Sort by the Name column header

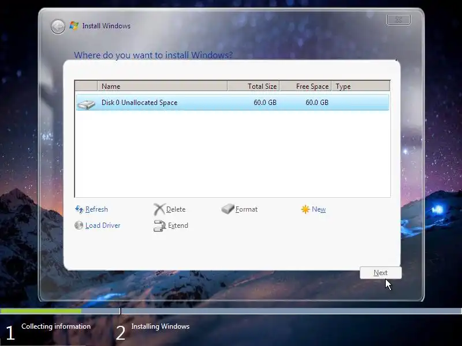[x=162, y=86]
